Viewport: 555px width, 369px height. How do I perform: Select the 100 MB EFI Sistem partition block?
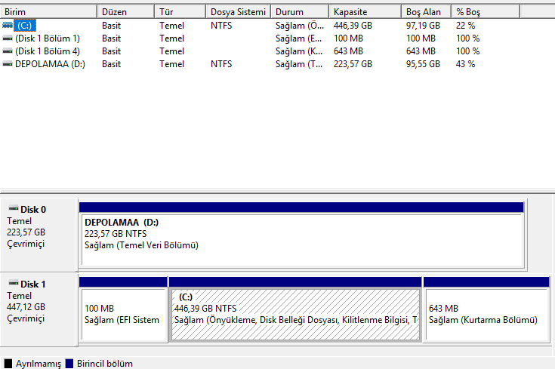pos(123,309)
